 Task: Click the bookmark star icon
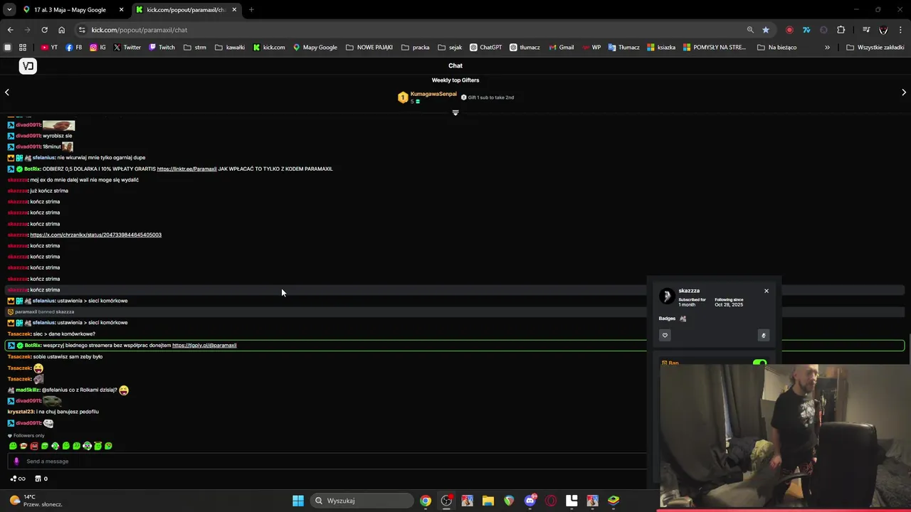(766, 30)
